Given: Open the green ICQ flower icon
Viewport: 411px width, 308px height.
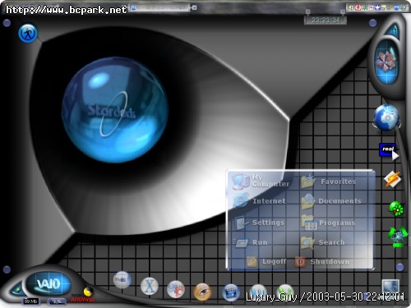Looking at the screenshot, I should tap(396, 209).
